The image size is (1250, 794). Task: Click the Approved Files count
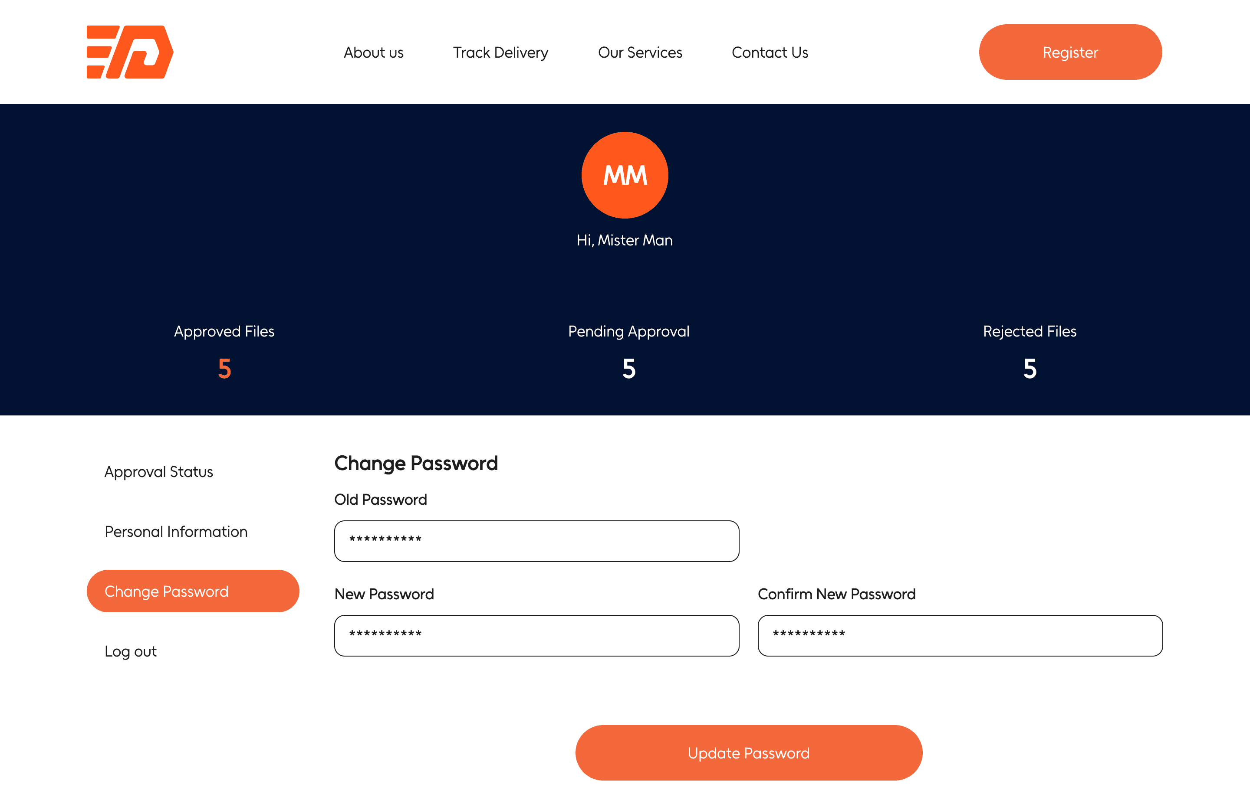point(224,369)
